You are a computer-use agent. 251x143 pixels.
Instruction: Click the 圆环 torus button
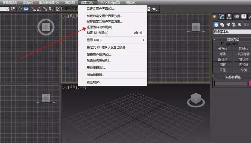pos(223,65)
